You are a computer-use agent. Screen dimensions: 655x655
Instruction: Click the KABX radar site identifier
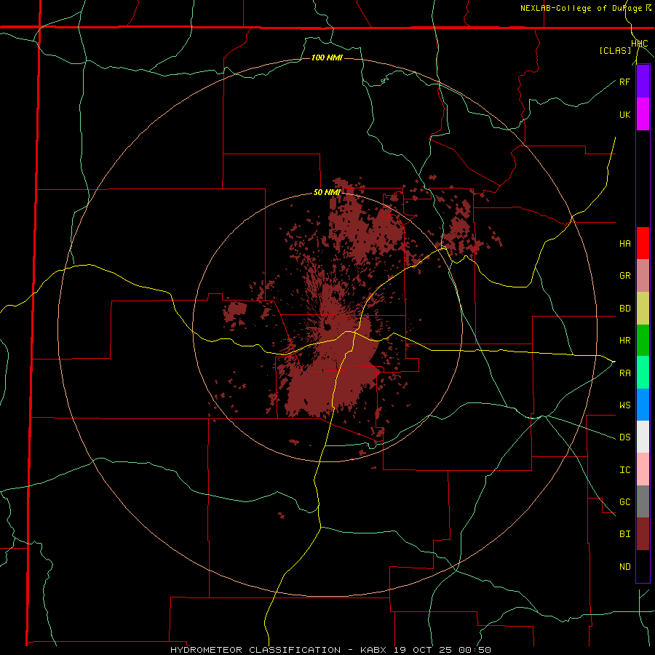coord(373,650)
